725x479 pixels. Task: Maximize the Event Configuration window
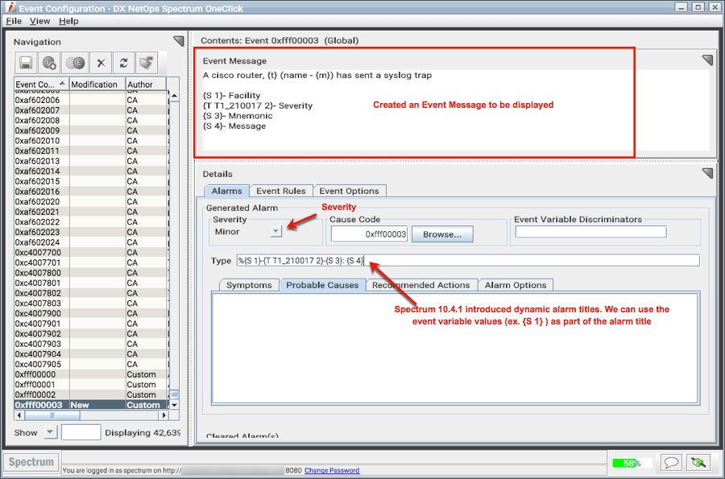point(698,7)
